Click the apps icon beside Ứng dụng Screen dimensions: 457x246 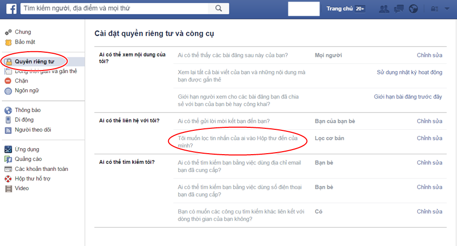(x=8, y=149)
